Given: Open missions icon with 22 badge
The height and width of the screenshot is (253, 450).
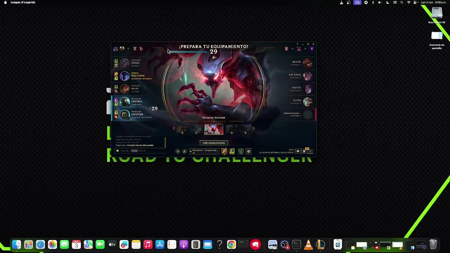Looking at the screenshot, I should (304, 151).
